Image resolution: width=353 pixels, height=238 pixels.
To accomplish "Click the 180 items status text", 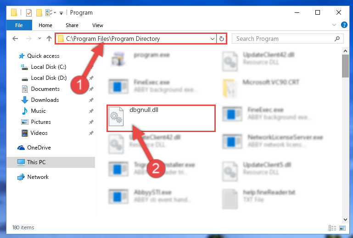I will 23,227.
